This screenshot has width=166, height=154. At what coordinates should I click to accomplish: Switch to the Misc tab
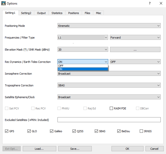coord(98,13)
